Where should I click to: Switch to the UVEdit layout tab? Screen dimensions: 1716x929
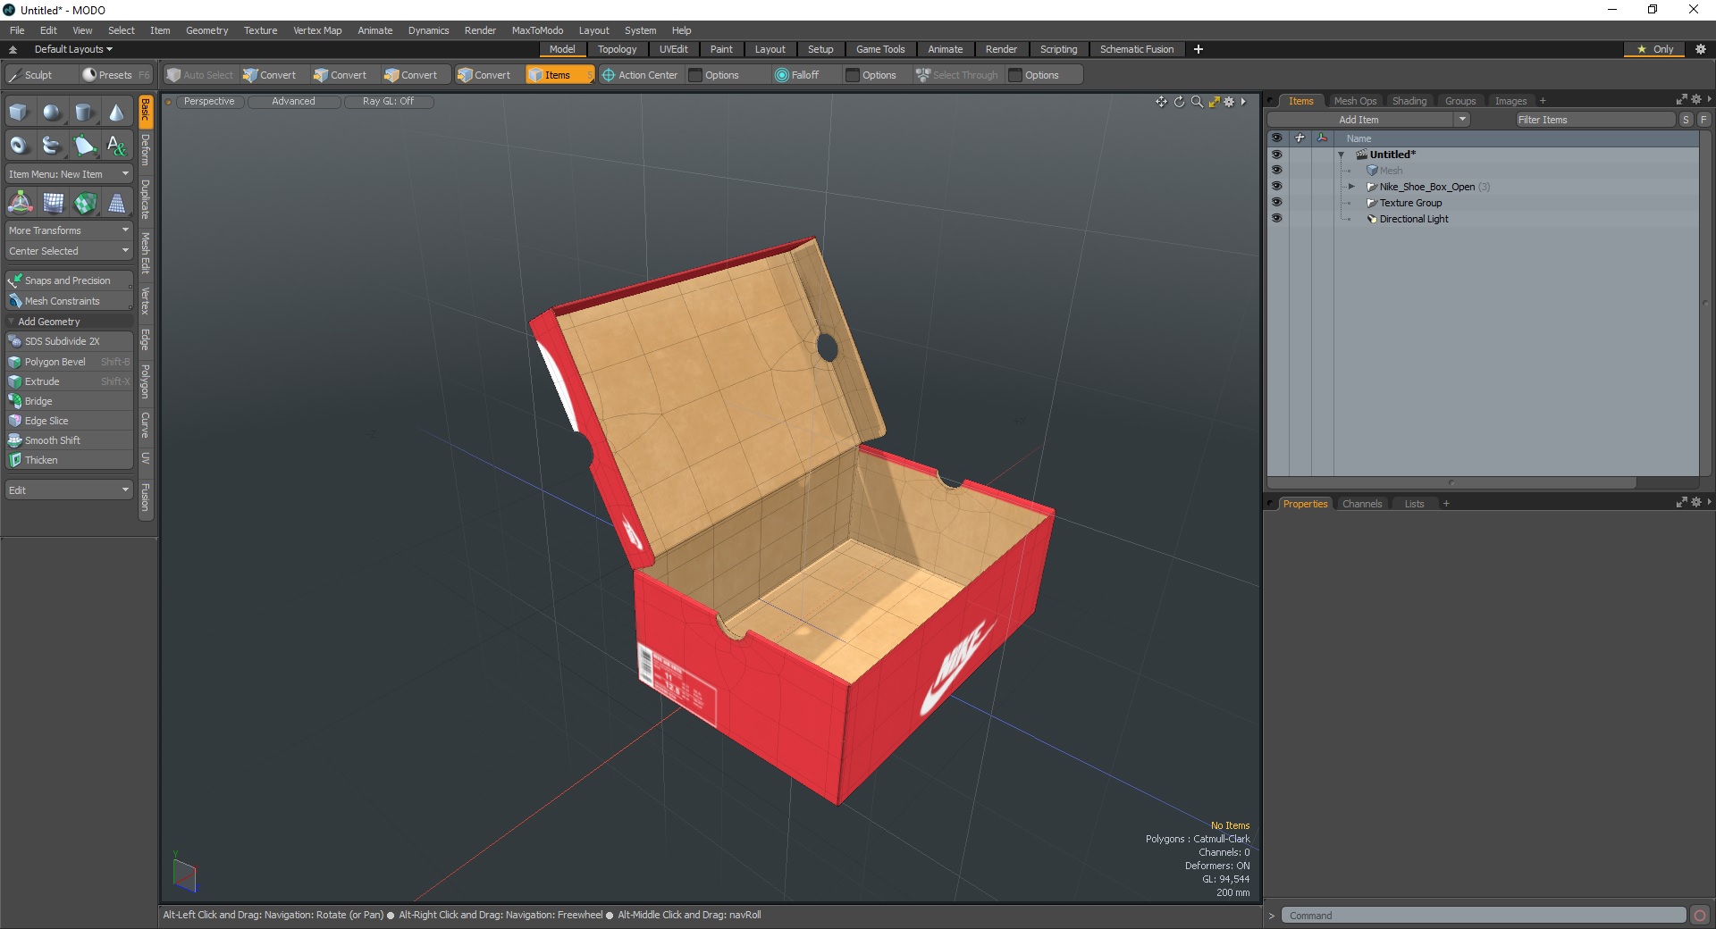pos(673,49)
